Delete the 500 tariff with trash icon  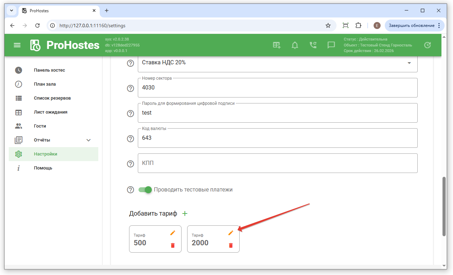pyautogui.click(x=172, y=245)
